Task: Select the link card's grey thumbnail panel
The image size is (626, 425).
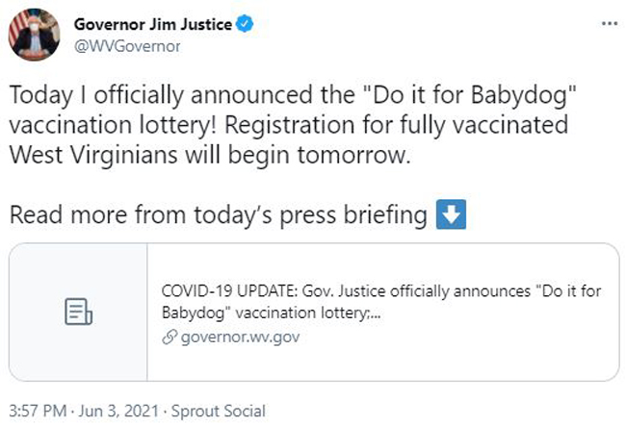Action: [78, 312]
